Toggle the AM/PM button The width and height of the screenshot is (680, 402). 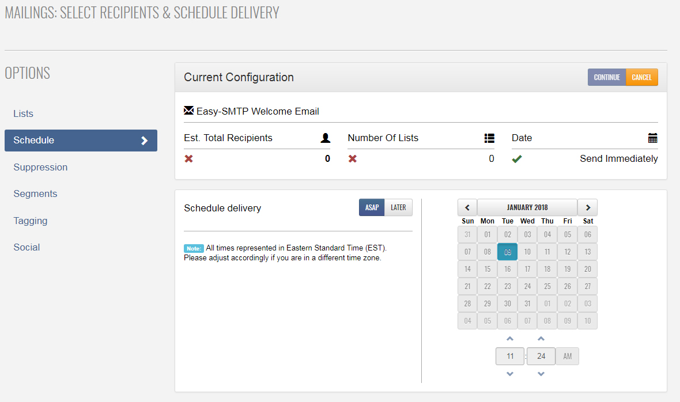[x=567, y=357]
